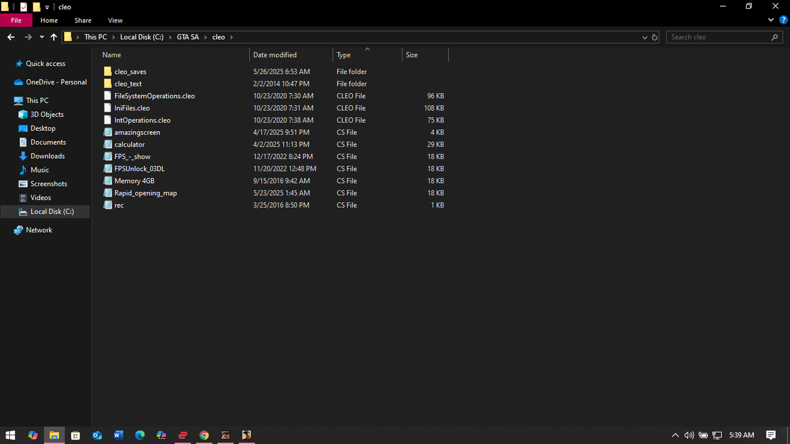
Task: Sort by the Name column header
Action: pos(174,55)
